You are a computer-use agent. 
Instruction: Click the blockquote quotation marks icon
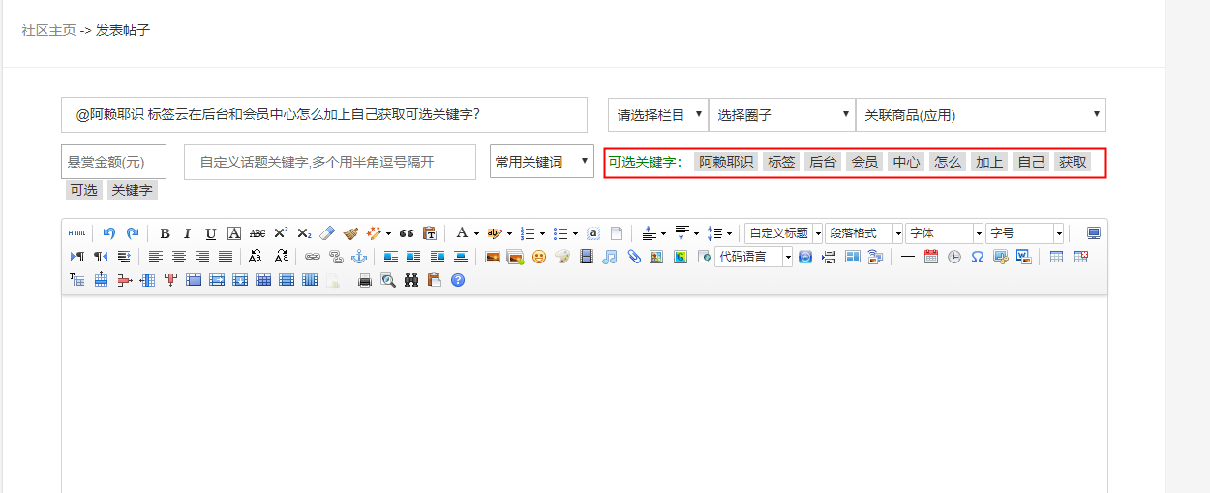407,233
